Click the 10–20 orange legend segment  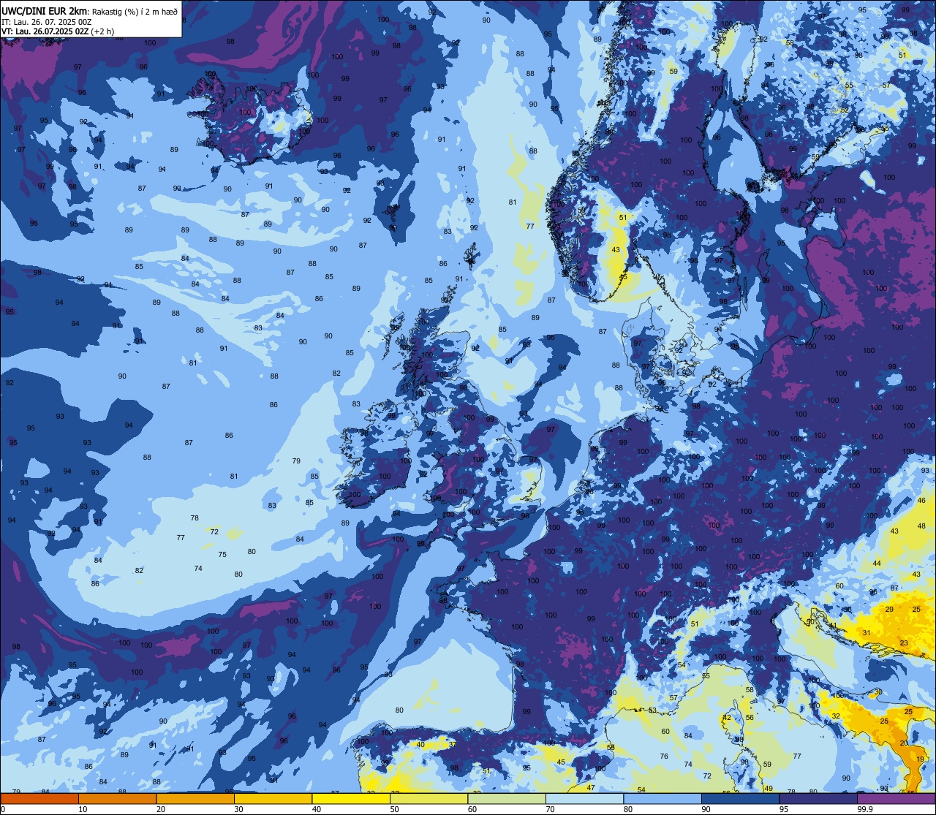click(x=117, y=798)
